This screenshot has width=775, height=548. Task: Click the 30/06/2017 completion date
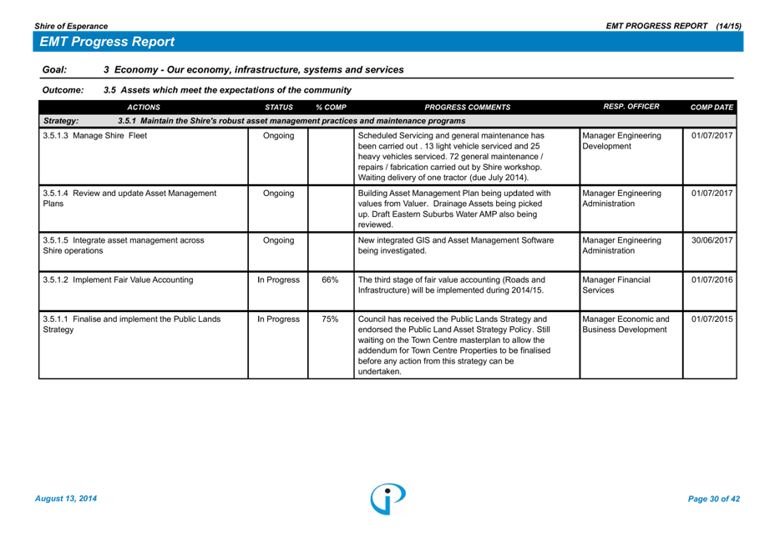(712, 240)
